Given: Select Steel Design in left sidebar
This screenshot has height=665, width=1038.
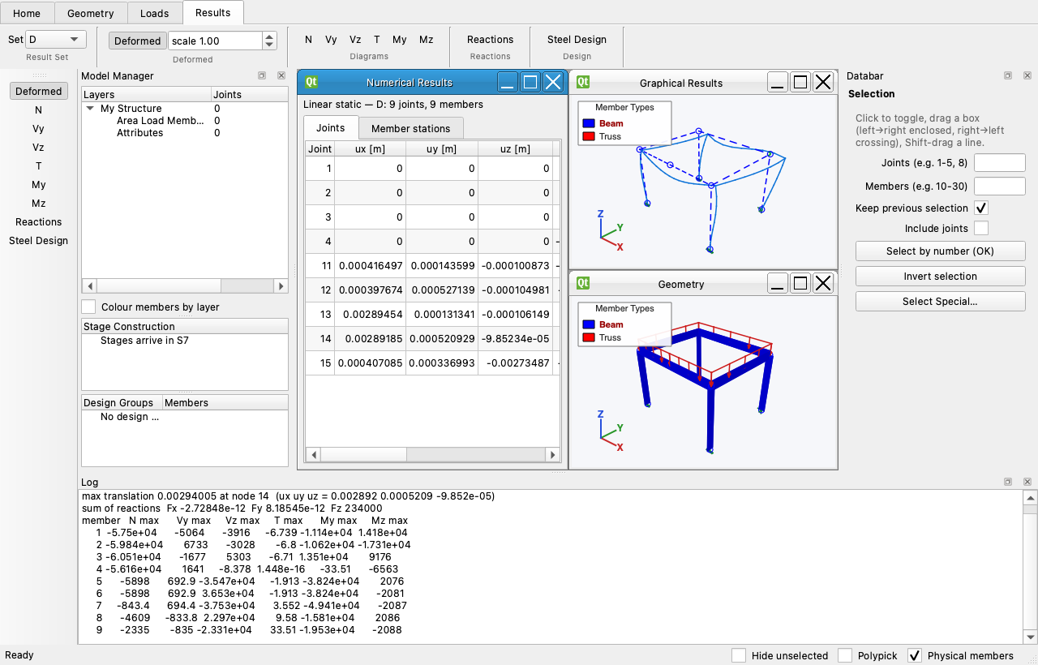Looking at the screenshot, I should (39, 240).
